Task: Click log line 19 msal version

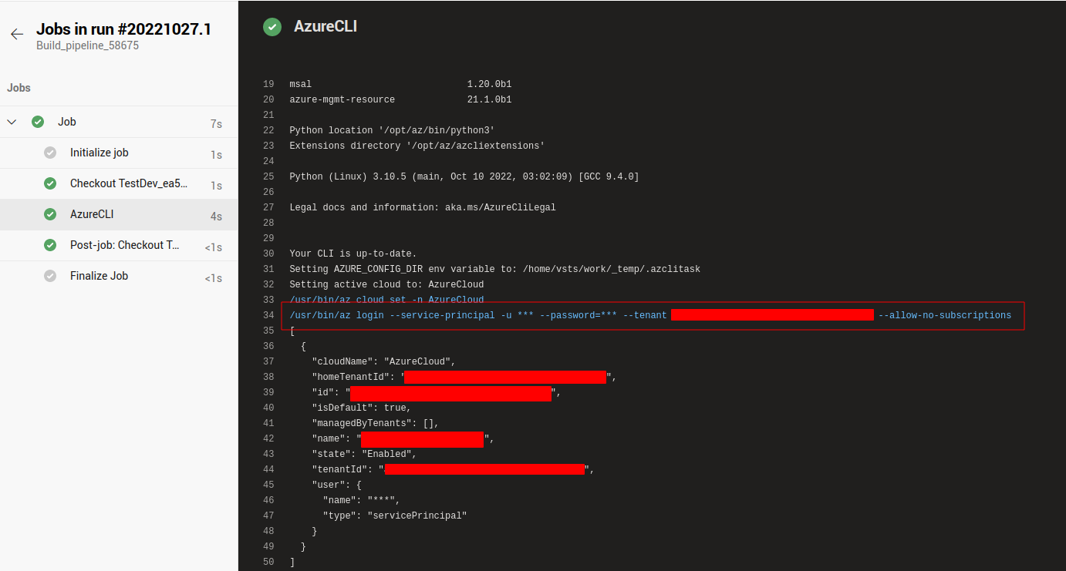Action: click(x=400, y=84)
